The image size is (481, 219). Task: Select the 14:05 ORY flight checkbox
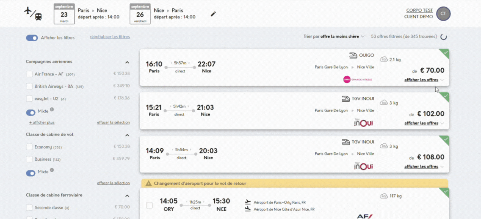149,205
